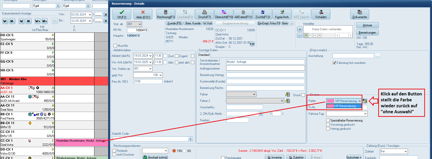
Task: Click the OK(F2) green checkmark button
Action: 122,14
